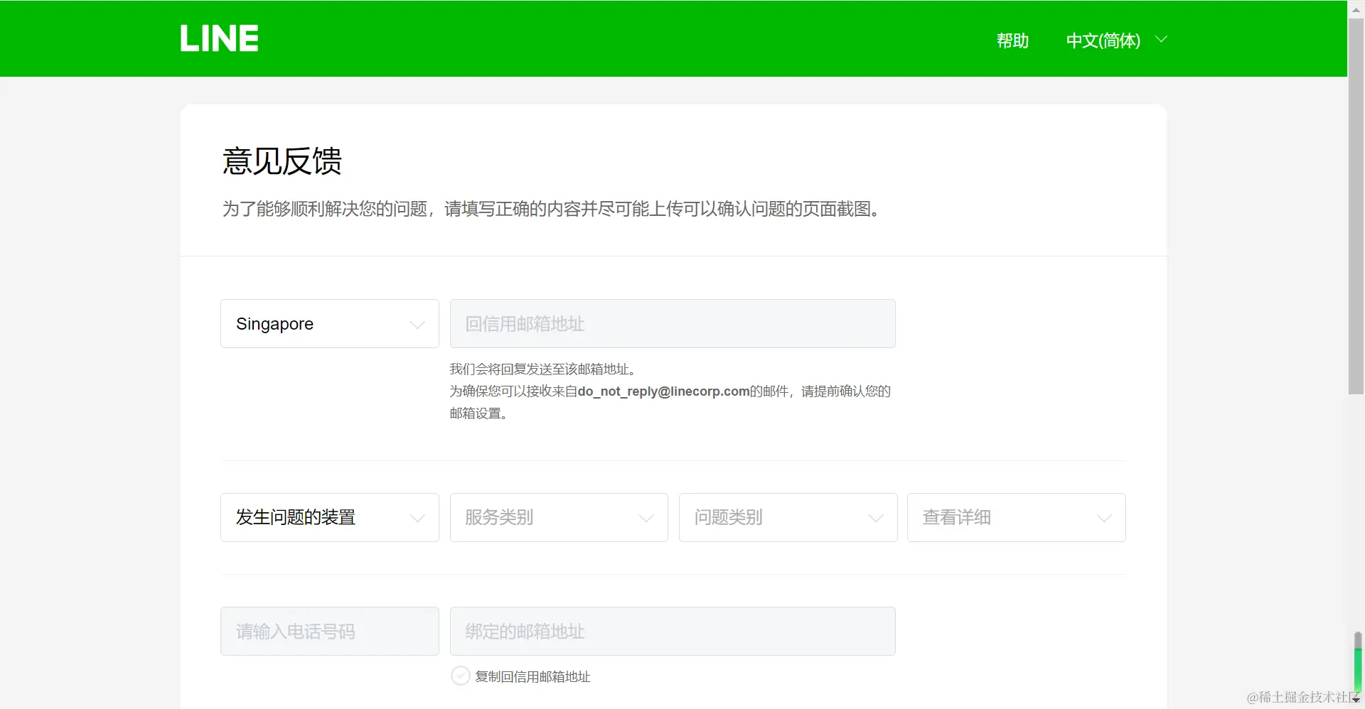Screen dimensions: 1365x709
Task: Tick the 复制回信用邮箱地址 checkbox
Action: 461,676
